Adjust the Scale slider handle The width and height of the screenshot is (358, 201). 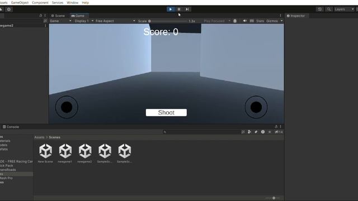[149, 21]
